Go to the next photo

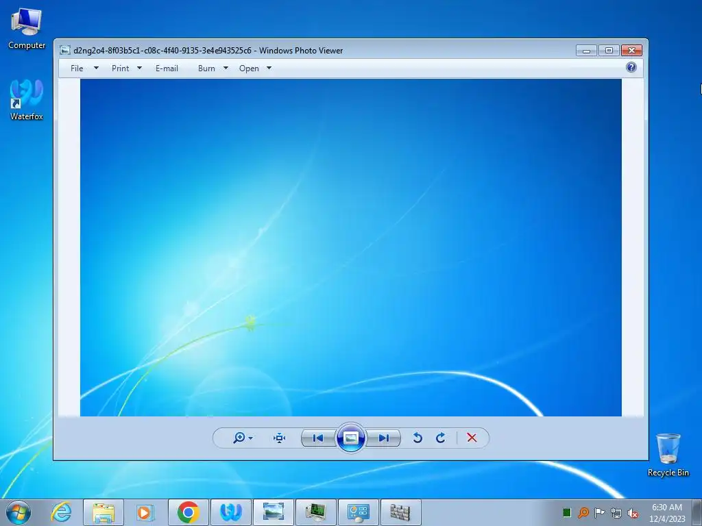coord(384,438)
